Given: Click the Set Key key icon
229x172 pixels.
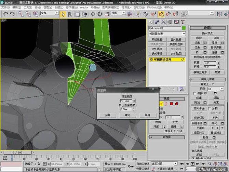Looking at the screenshot, I should (131, 166).
